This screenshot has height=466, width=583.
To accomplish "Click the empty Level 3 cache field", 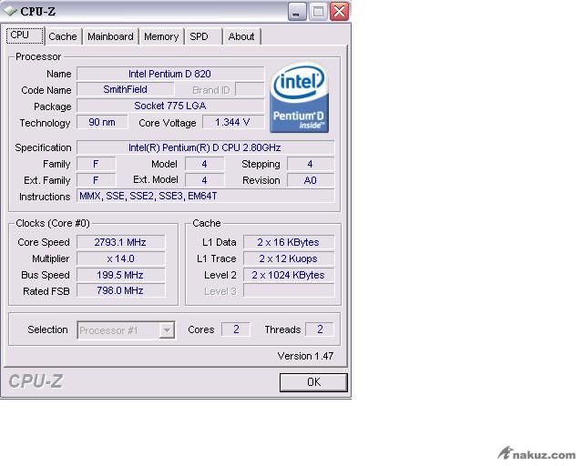I will [289, 290].
